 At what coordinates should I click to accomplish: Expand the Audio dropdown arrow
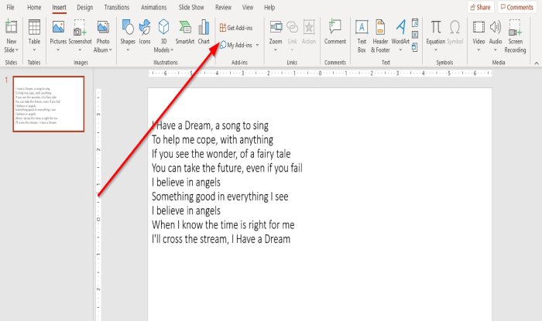pyautogui.click(x=496, y=50)
